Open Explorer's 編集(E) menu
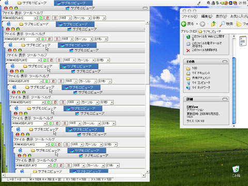 coord(207,17)
